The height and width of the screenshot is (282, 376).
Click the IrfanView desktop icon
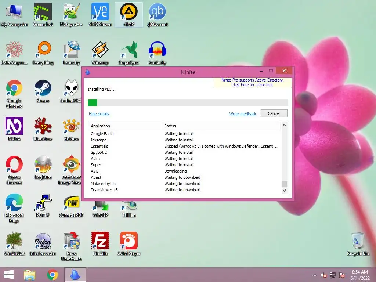43,129
